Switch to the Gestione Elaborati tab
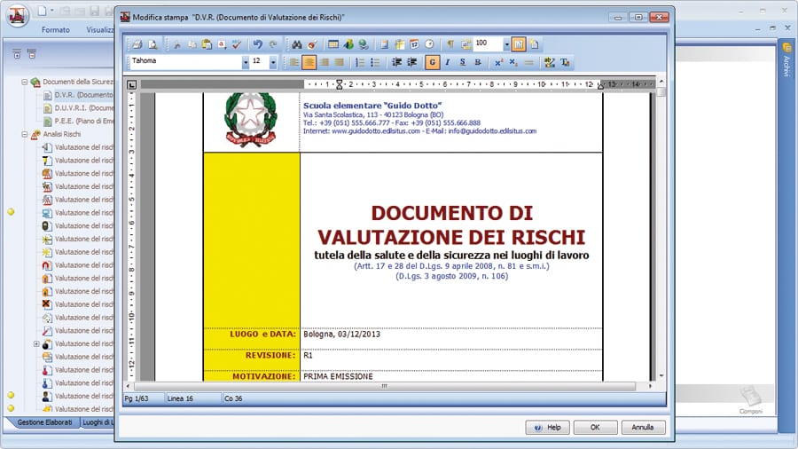798x449 pixels. 44,422
